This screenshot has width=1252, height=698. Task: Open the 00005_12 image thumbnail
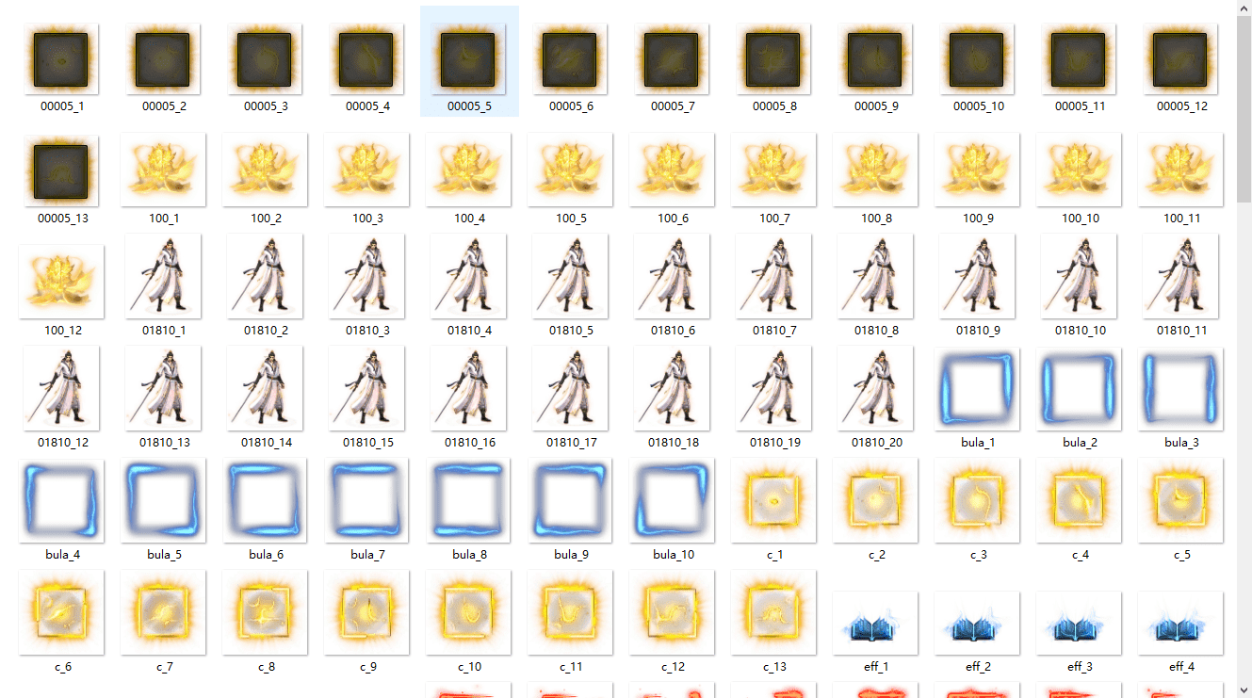point(1181,59)
